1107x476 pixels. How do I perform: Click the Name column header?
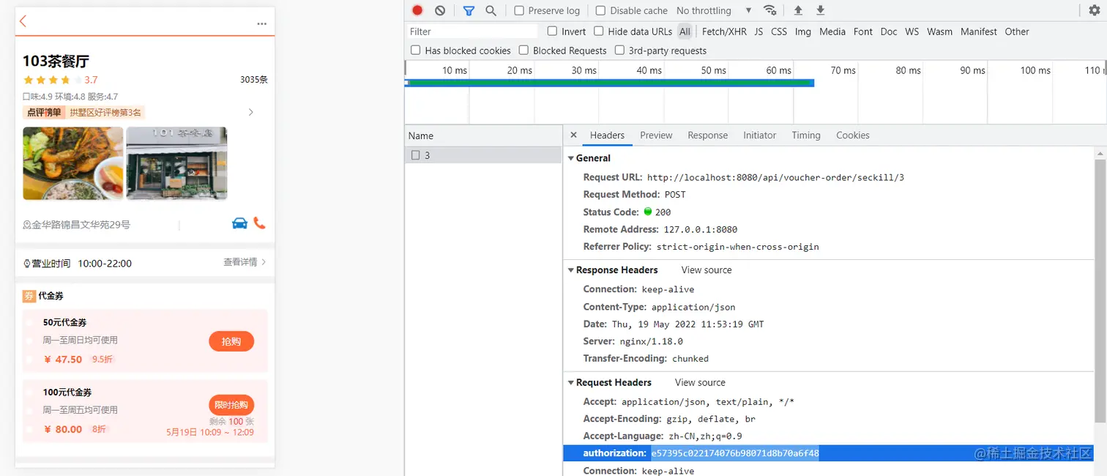pos(483,135)
